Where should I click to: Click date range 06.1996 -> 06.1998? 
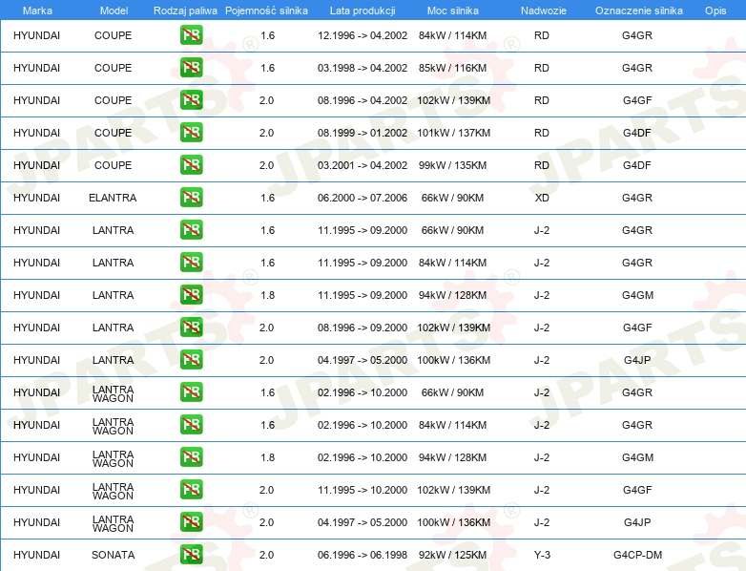(x=363, y=555)
